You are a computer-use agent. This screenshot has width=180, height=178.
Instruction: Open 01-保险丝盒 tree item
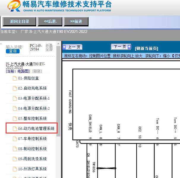click(x=28, y=78)
